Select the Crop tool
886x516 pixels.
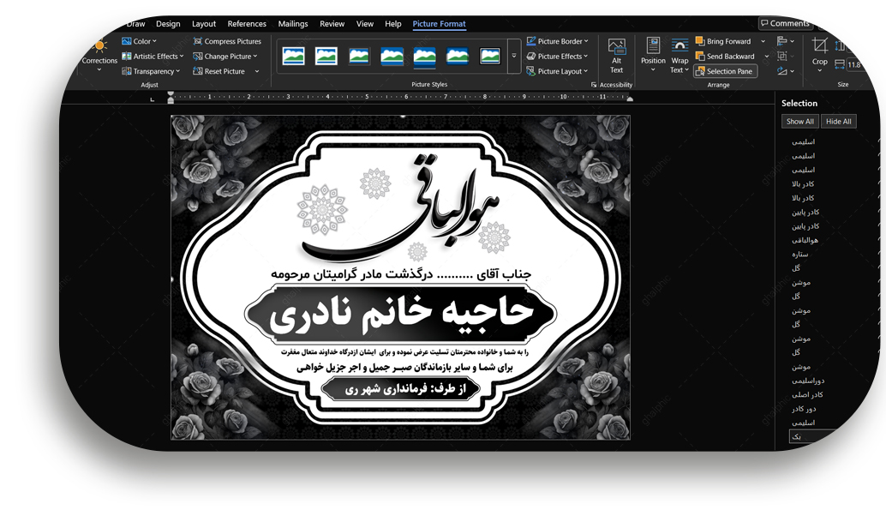[820, 51]
